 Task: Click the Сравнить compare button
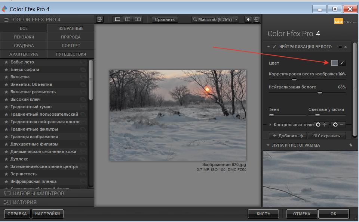point(165,20)
